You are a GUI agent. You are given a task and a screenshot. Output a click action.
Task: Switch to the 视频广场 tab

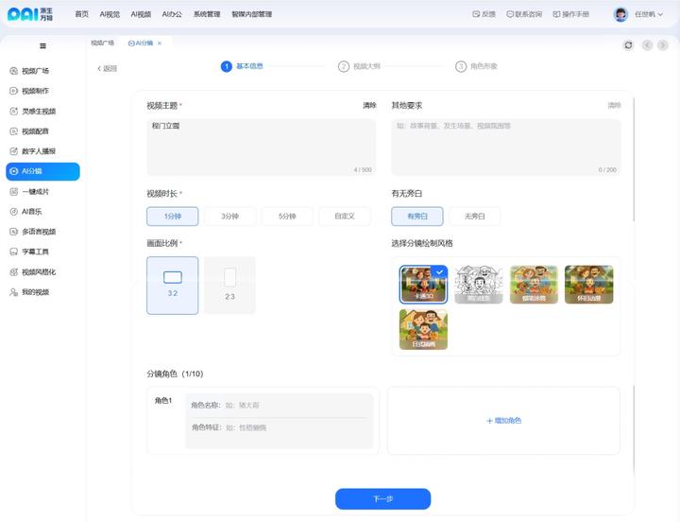coord(102,43)
